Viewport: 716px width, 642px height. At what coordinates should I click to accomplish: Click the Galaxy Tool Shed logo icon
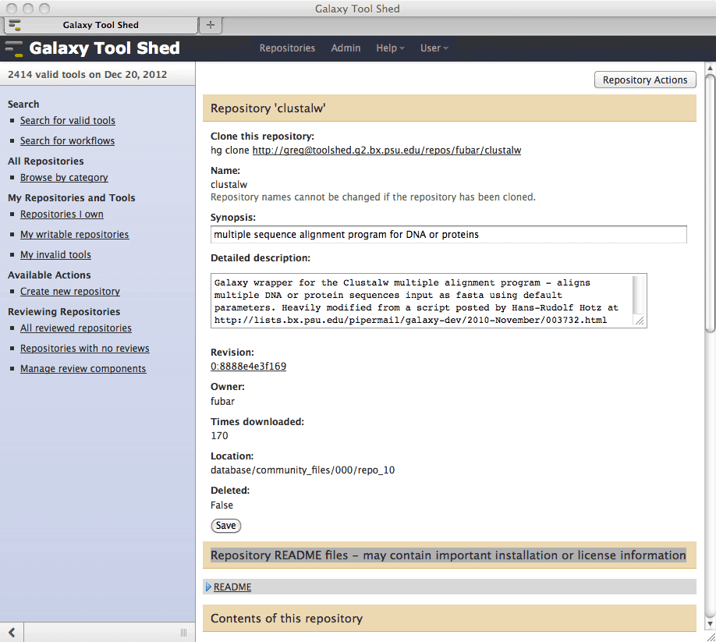(x=14, y=48)
